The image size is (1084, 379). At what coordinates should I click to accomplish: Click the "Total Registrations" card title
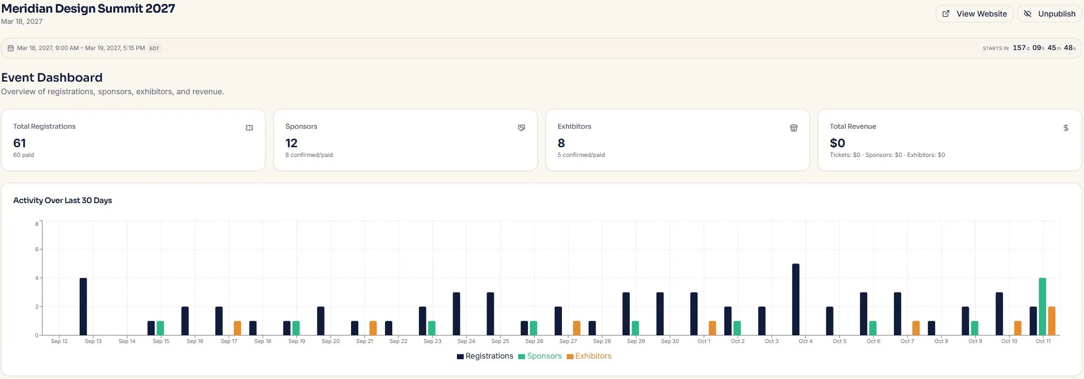44,126
